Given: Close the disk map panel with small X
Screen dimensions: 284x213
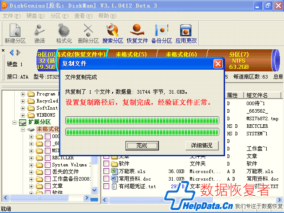Looking at the screenshot, I should click(3, 50).
